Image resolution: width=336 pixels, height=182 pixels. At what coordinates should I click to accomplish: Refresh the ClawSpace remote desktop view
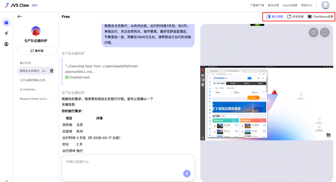tap(313, 32)
